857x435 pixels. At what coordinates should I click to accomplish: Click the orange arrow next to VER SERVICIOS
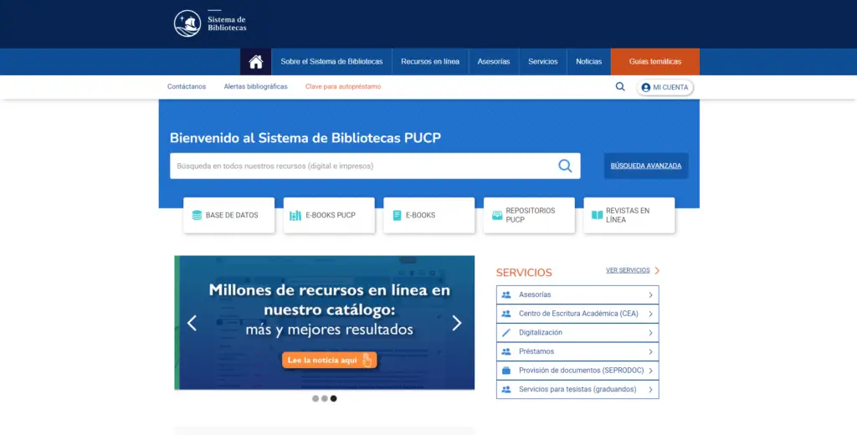click(x=657, y=270)
